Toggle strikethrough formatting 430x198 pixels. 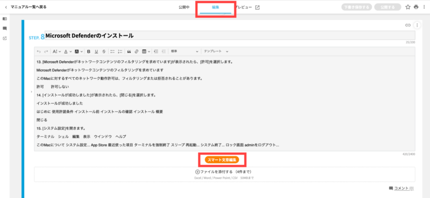tap(104, 52)
